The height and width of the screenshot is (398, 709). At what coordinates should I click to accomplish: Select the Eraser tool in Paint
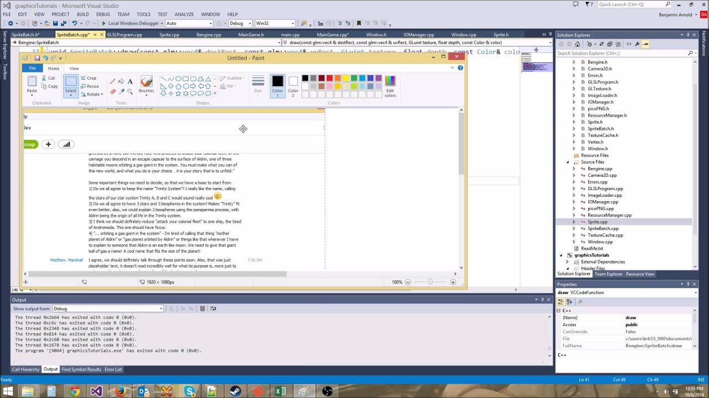tap(112, 92)
